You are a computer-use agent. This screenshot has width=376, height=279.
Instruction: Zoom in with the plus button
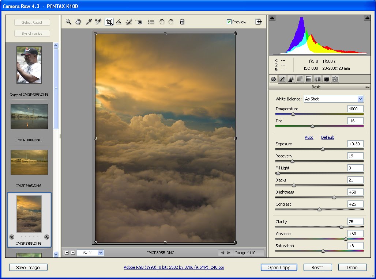click(73, 252)
